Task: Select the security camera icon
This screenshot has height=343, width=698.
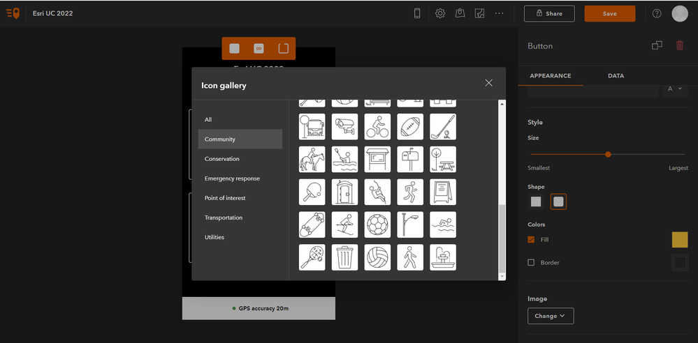Action: point(344,127)
